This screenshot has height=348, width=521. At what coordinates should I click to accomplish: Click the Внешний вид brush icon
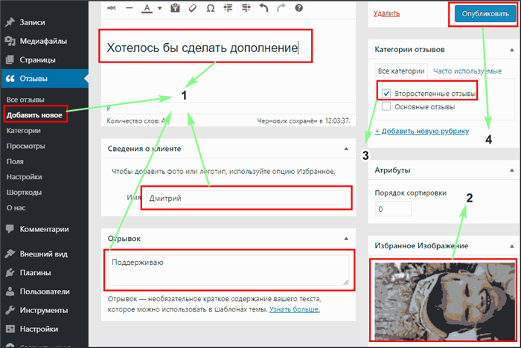pyautogui.click(x=10, y=254)
